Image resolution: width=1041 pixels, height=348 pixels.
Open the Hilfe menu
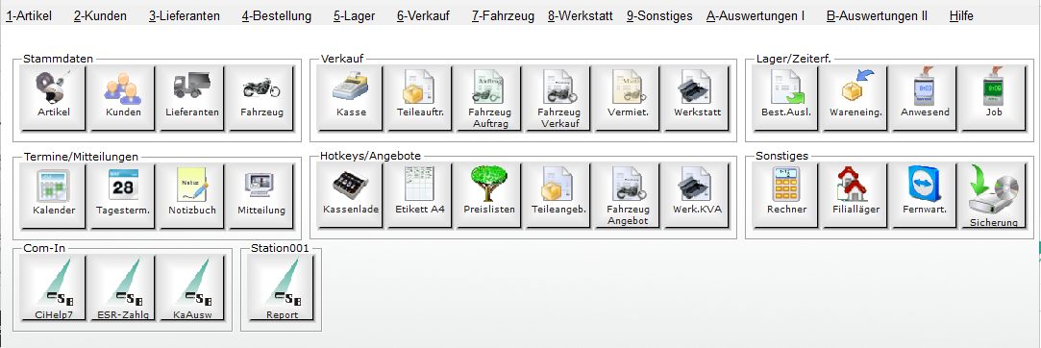(961, 16)
